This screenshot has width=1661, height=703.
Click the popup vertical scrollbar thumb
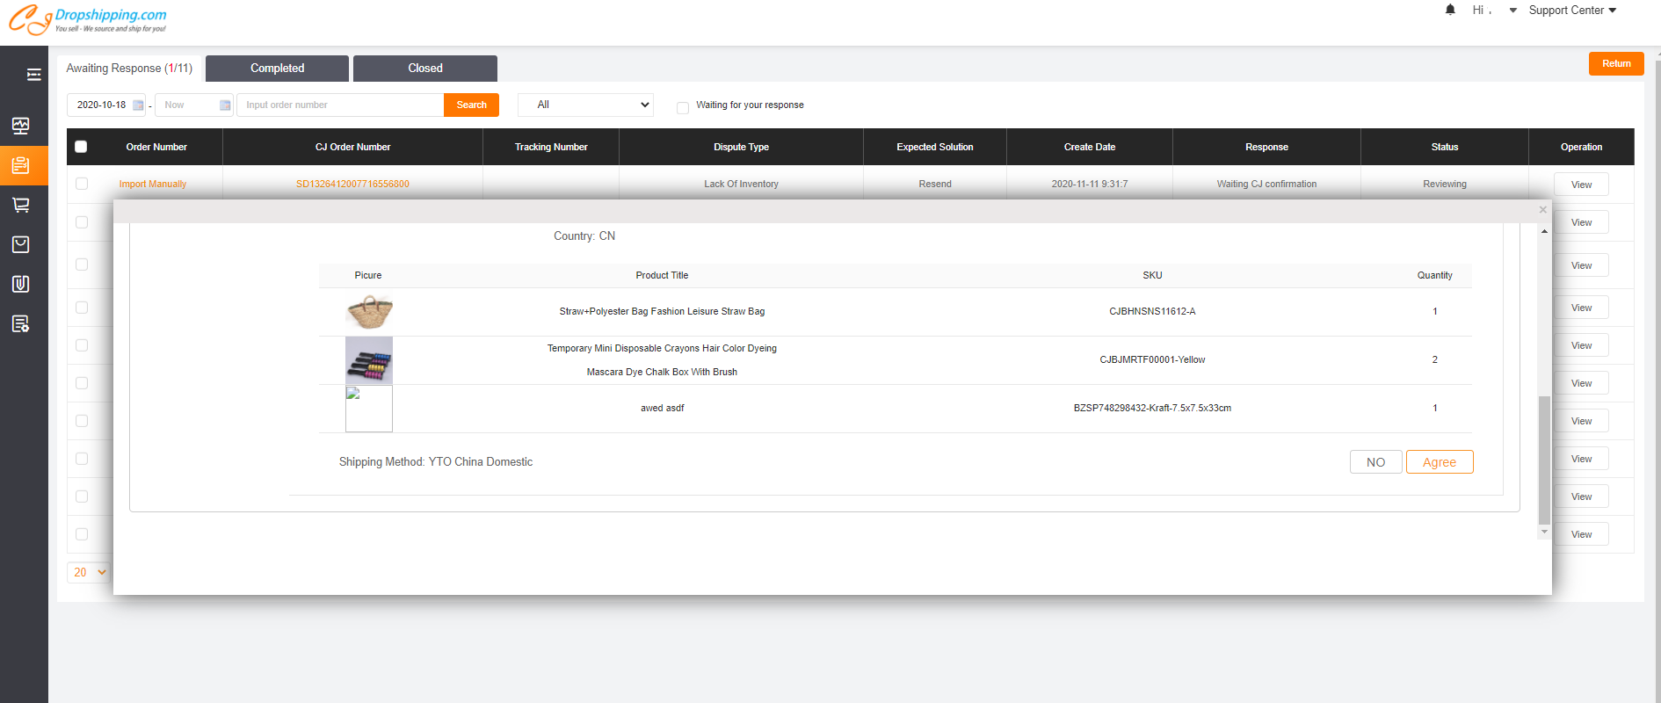[1544, 459]
